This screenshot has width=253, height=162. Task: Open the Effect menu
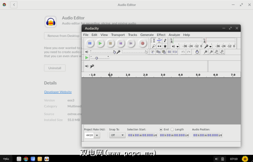(x=161, y=35)
